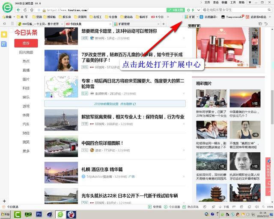The width and height of the screenshot is (274, 219).
Task: Dismiss the 中国四合院 article with its x
Action: [x=184, y=150]
